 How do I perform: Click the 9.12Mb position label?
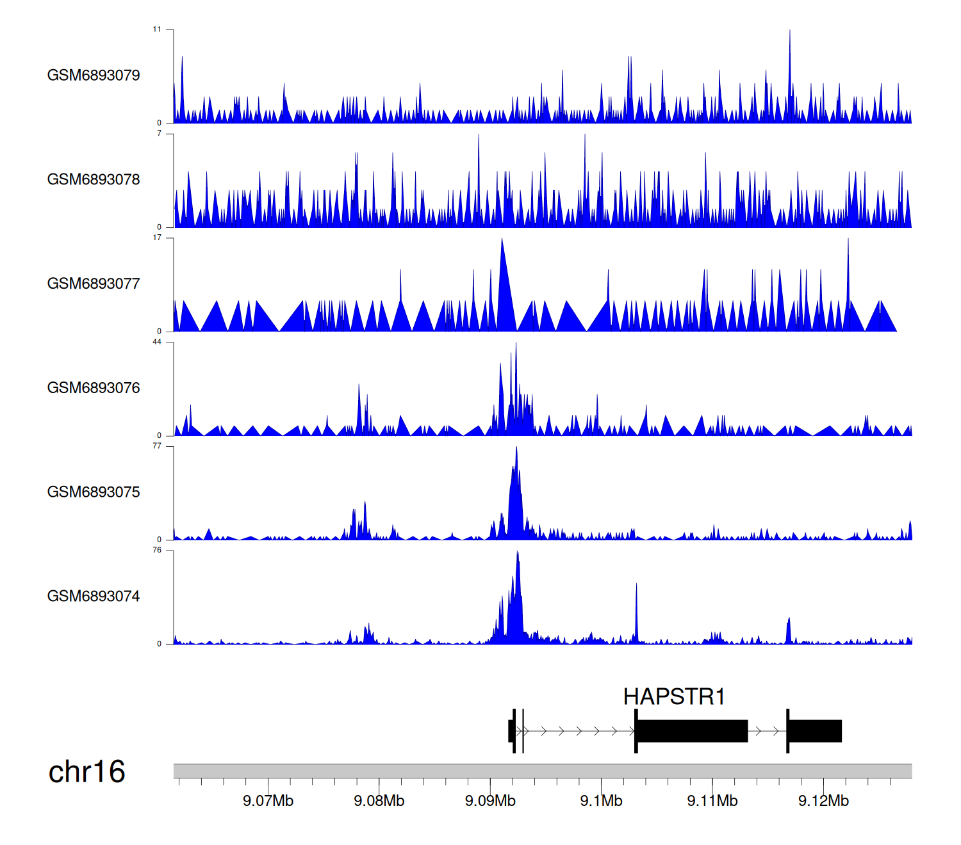coord(823,801)
